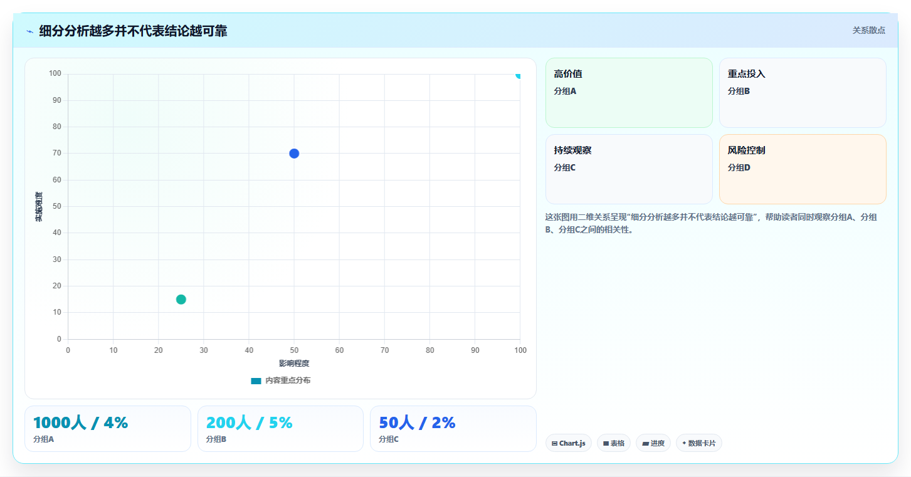Viewport: 911px width, 477px height.
Task: Click the sparkle icon in 数据卡片 tag
Action: tap(684, 443)
